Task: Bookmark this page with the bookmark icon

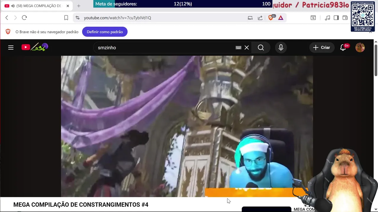Action: (x=66, y=18)
